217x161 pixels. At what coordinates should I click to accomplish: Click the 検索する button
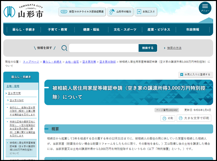pos(148,48)
